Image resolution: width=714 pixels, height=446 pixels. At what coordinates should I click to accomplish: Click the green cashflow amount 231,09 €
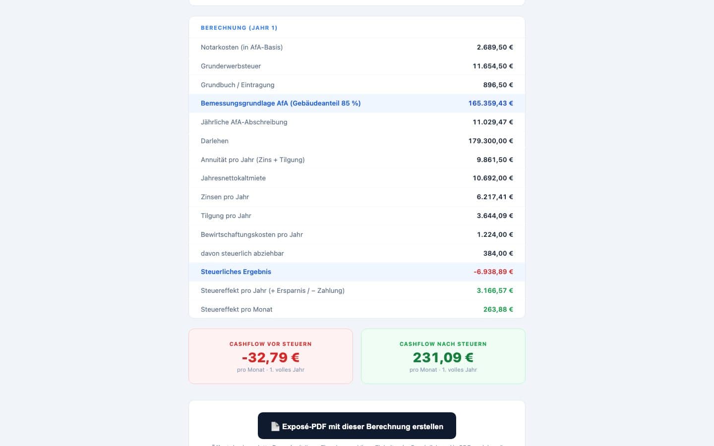[443, 357]
